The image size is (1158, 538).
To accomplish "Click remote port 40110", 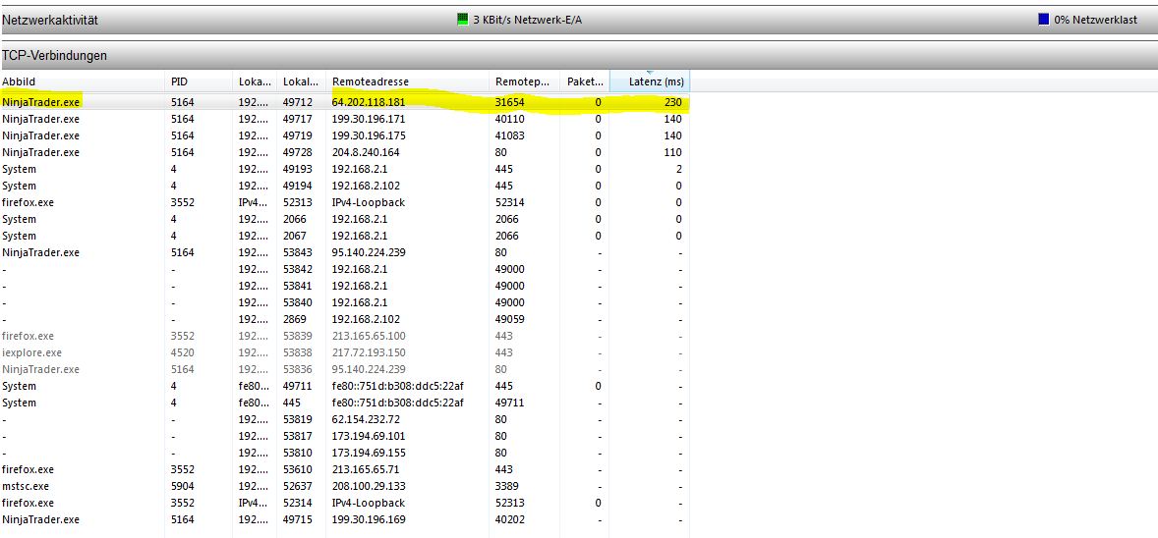I will pyautogui.click(x=509, y=119).
